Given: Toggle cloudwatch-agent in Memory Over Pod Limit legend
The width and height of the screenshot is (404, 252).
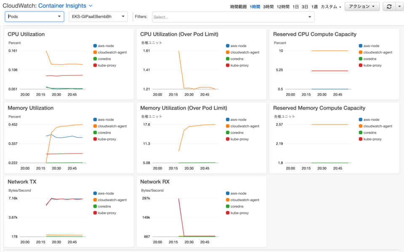Looking at the screenshot, I should point(242,126).
